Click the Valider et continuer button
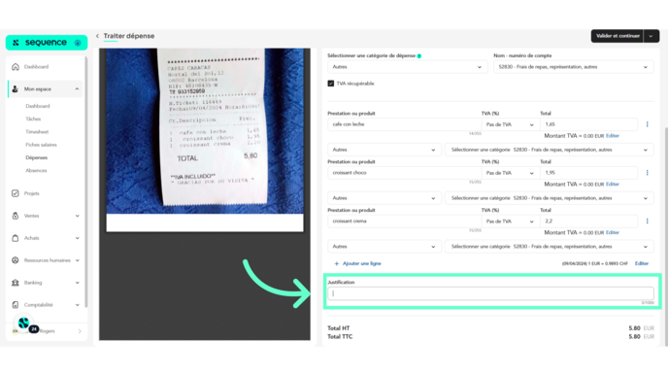 tap(618, 36)
